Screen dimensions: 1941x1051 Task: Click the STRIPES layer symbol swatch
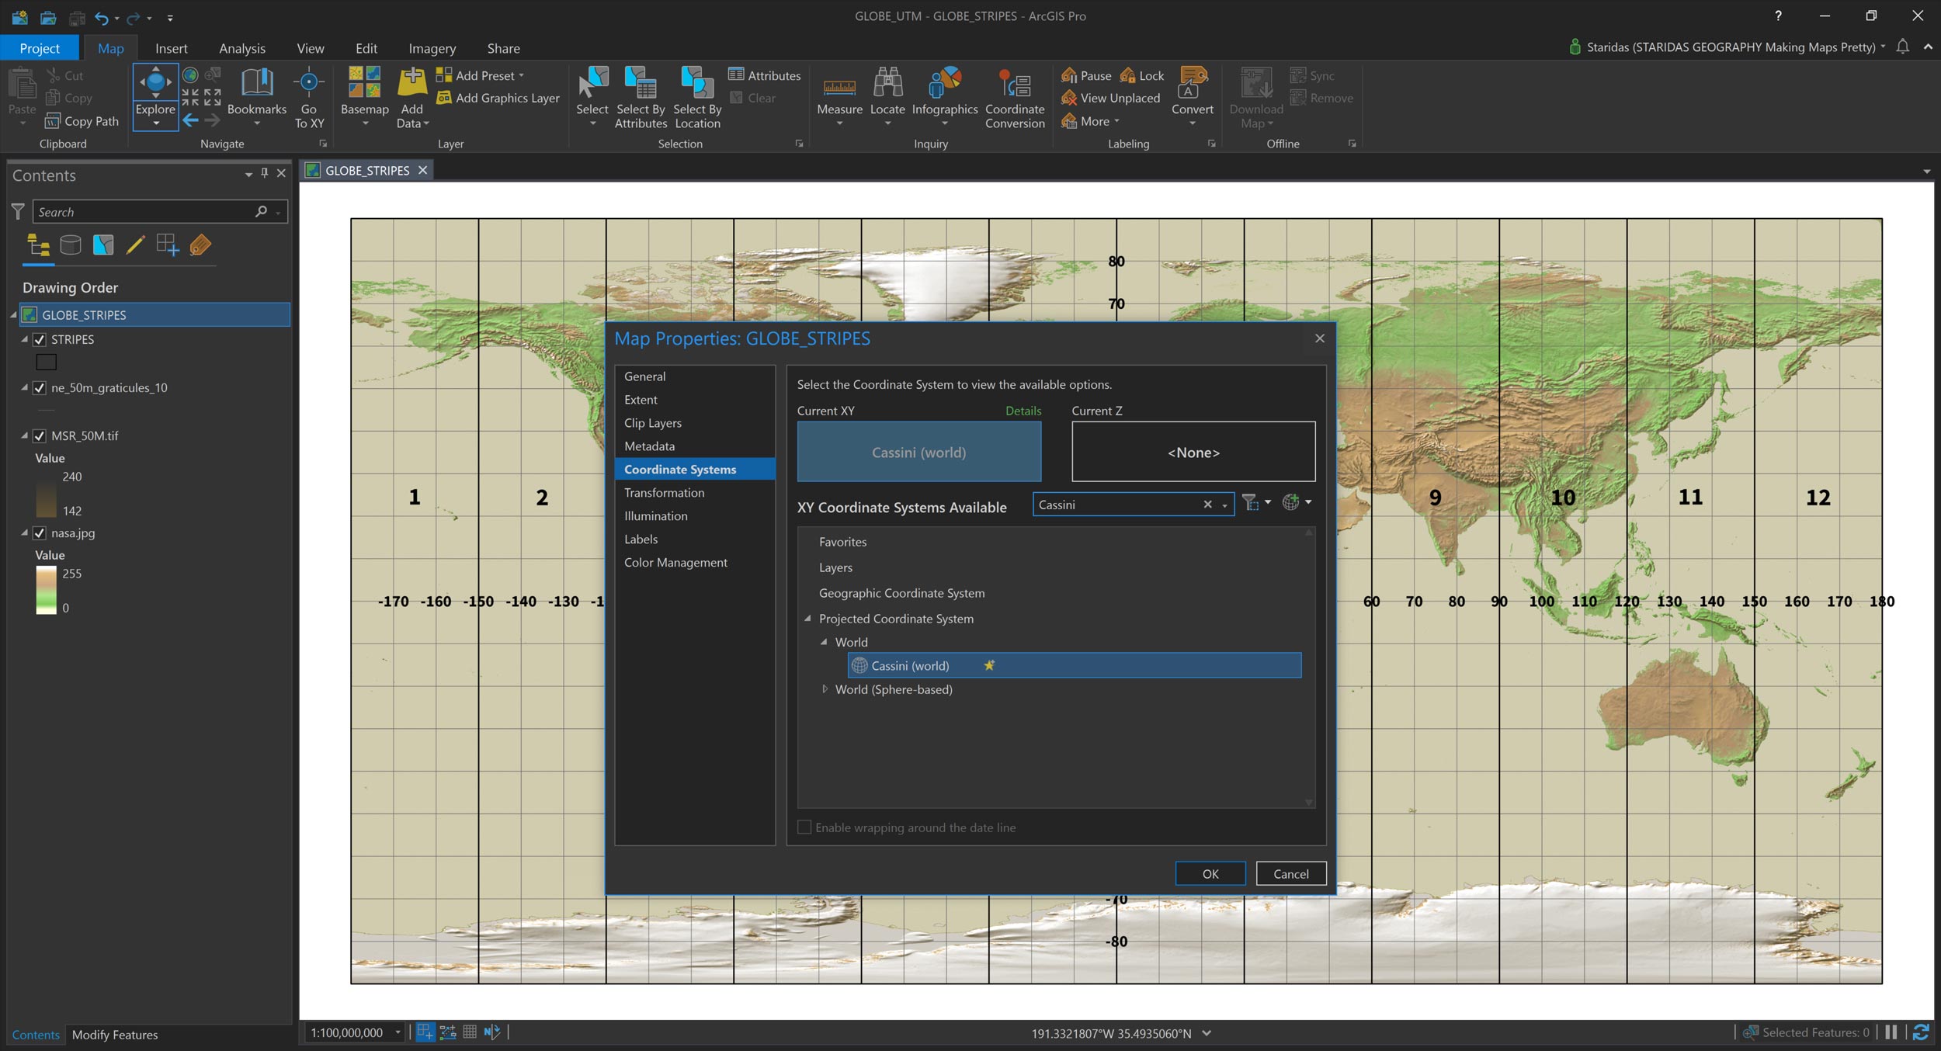(47, 362)
